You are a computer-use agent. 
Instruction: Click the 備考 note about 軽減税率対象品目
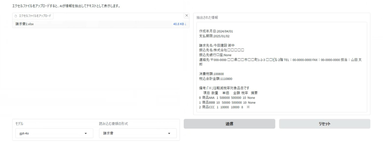coord(224,88)
